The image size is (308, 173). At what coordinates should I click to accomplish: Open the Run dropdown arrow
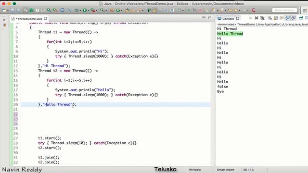coord(88,10)
